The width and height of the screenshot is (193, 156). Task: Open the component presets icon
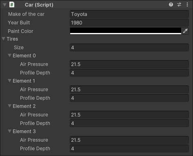coord(179,4)
